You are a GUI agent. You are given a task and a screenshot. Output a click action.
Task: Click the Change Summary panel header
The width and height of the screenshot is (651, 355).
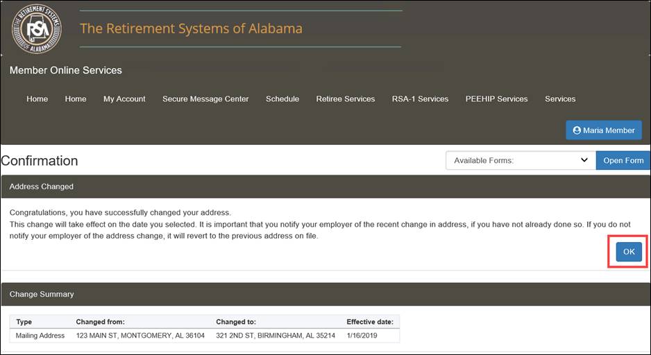pyautogui.click(x=325, y=294)
